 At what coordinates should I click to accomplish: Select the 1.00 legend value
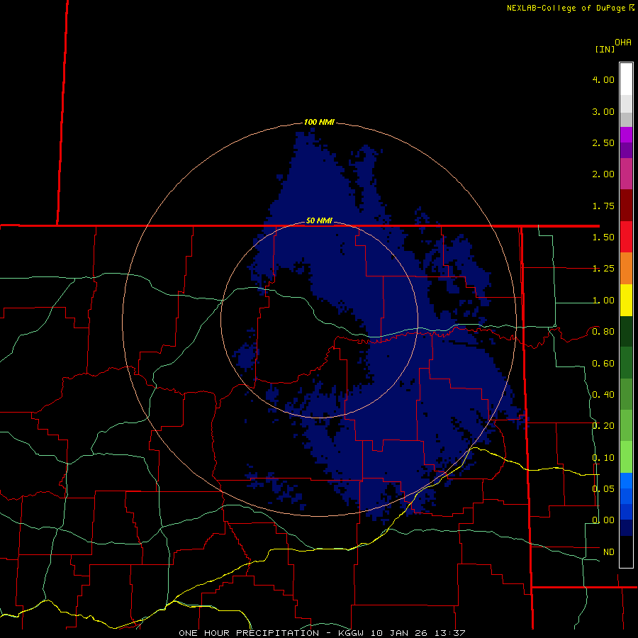coord(603,301)
